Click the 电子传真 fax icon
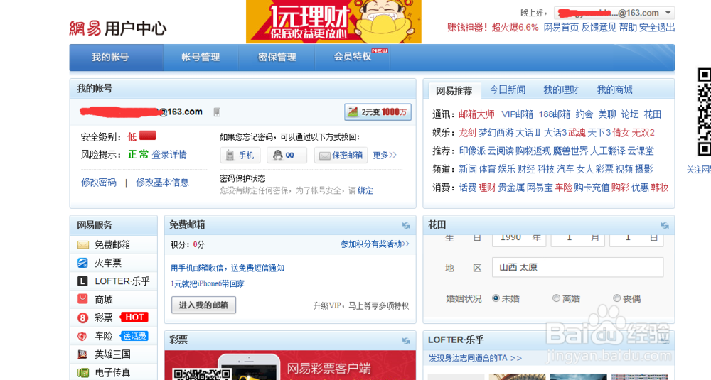711x380 pixels. [83, 373]
